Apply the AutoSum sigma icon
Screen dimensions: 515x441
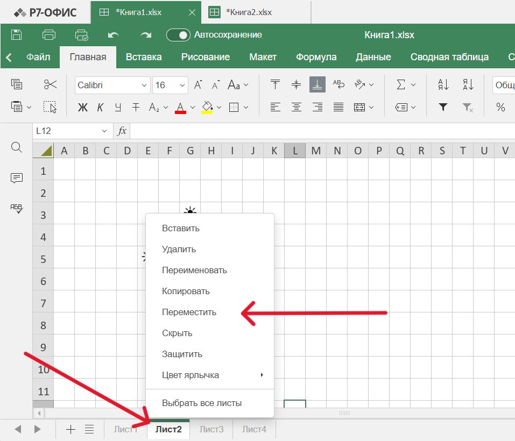400,84
